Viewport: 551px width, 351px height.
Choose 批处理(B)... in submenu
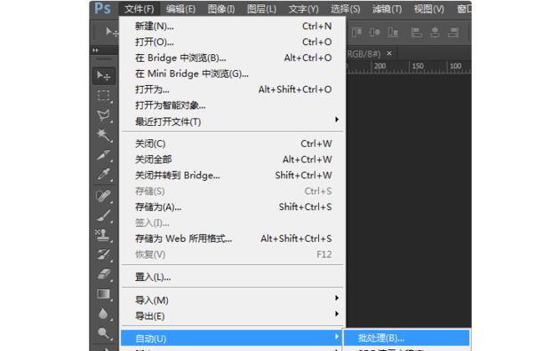coord(407,338)
